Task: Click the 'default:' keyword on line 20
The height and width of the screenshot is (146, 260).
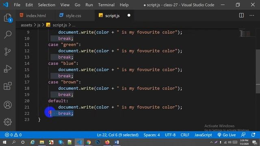Action: click(58, 101)
